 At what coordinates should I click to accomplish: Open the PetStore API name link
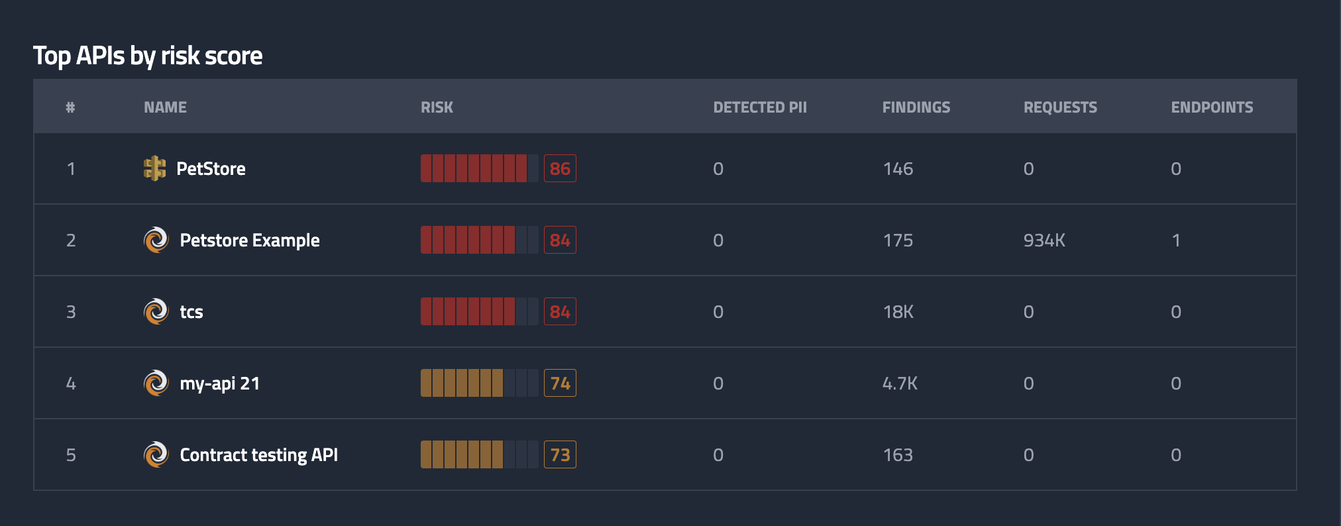tap(211, 169)
